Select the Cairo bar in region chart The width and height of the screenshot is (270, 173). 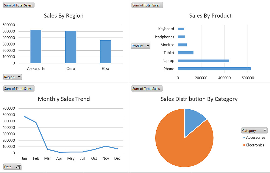point(71,47)
